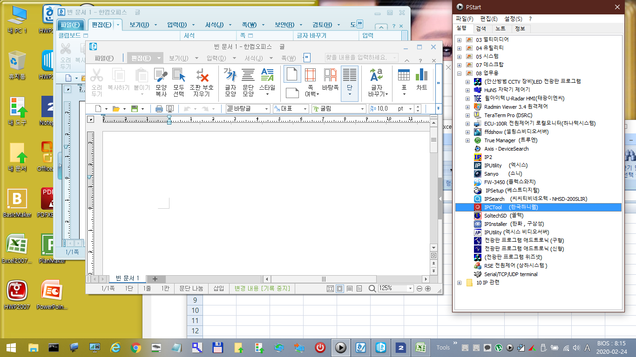The width and height of the screenshot is (636, 357).
Task: Expand 10 IP 관련 folder in PStart
Action: pyautogui.click(x=459, y=283)
